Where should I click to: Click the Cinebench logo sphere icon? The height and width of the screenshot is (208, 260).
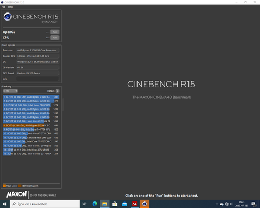[x=8, y=17]
